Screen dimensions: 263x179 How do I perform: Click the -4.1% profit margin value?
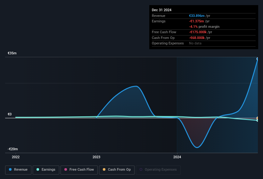(193, 27)
